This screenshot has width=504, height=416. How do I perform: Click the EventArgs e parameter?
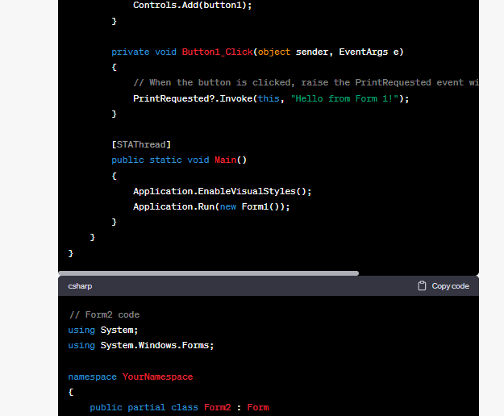tap(370, 52)
